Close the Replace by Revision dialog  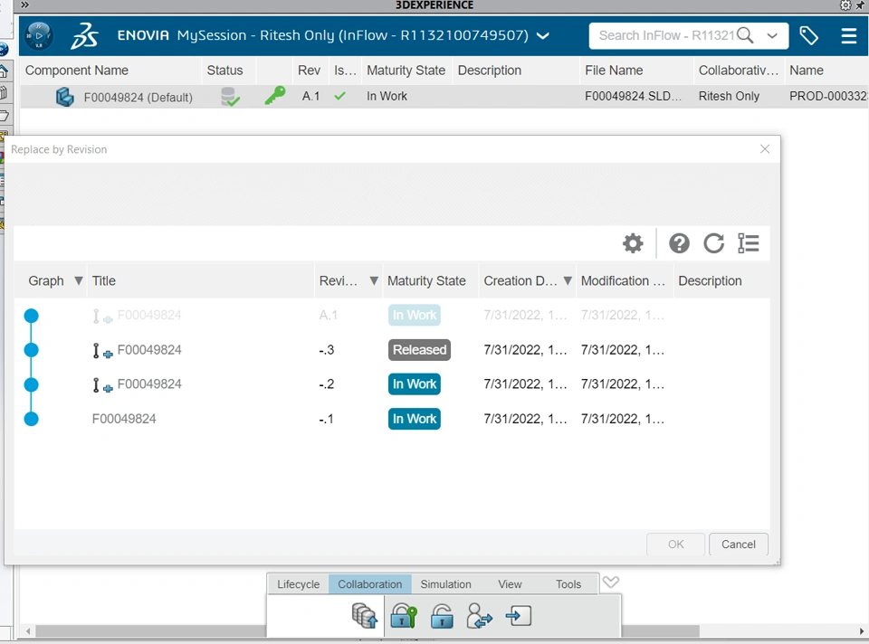point(765,149)
